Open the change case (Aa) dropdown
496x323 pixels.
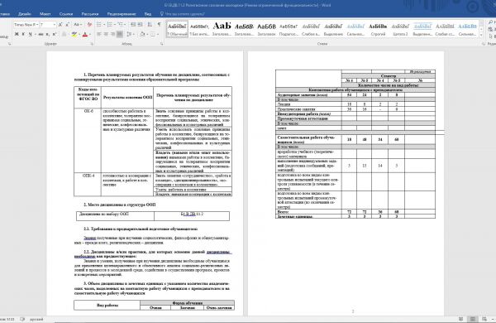point(78,24)
